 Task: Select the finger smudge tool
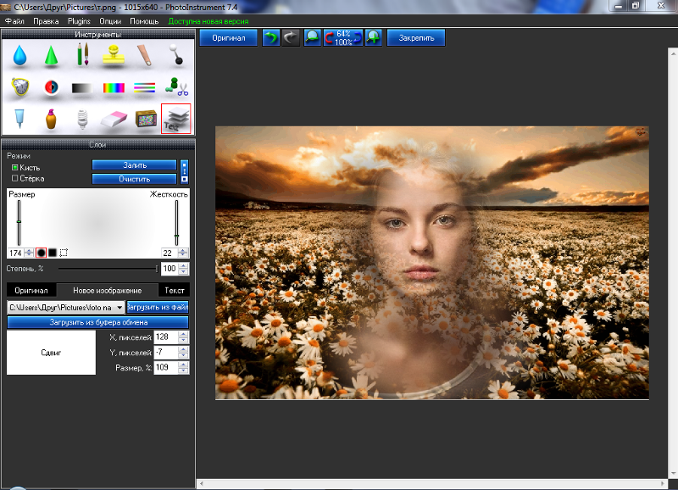(x=145, y=55)
